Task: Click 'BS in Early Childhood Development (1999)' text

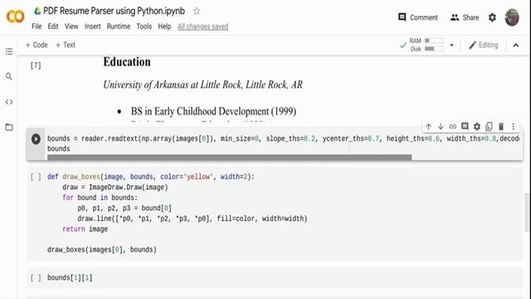Action: point(214,111)
